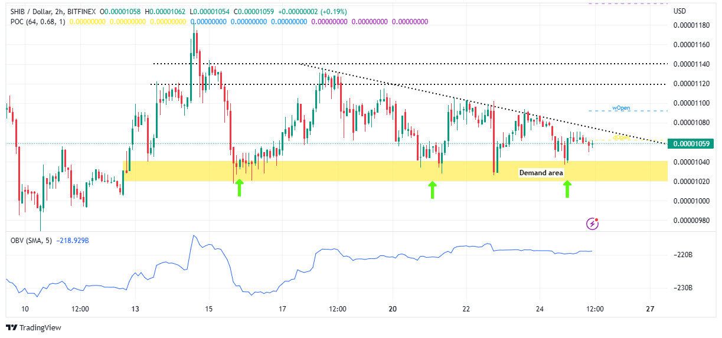
Task: Click the rightmost green arrow marker
Action: click(567, 189)
